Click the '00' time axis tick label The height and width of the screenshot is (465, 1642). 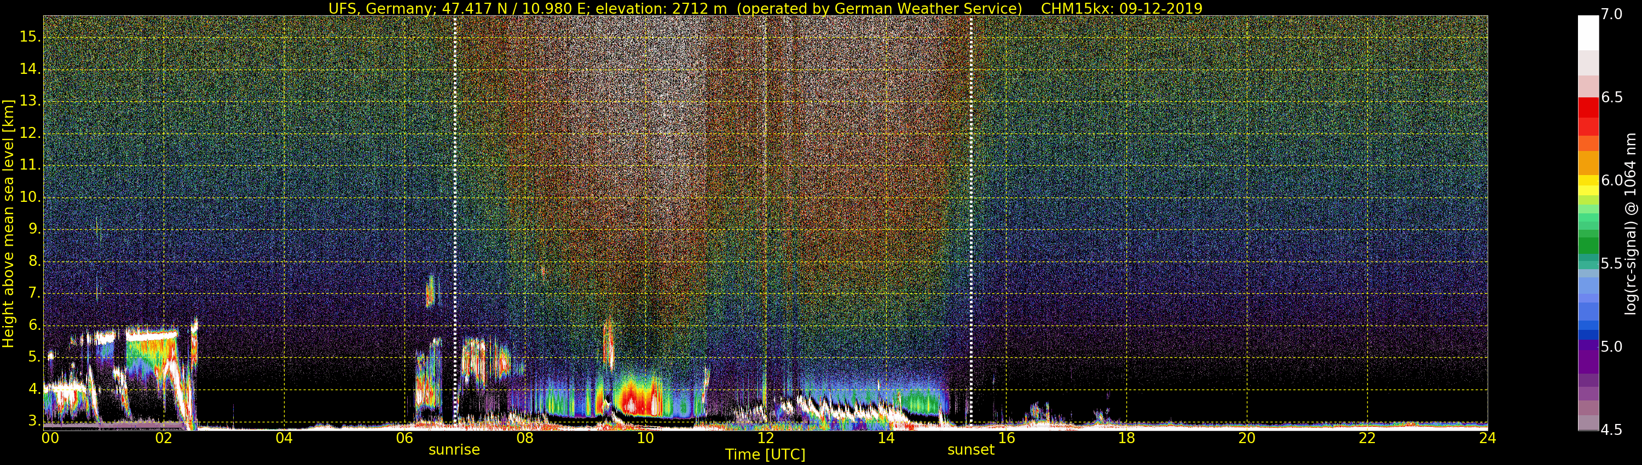pos(50,438)
